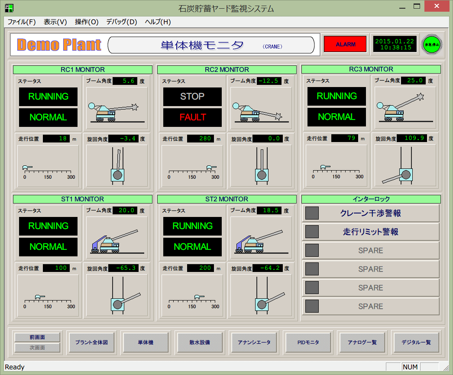Toggle the second SPARE interlock indicator
Viewport: 453px width, 375px height.
pyautogui.click(x=312, y=269)
